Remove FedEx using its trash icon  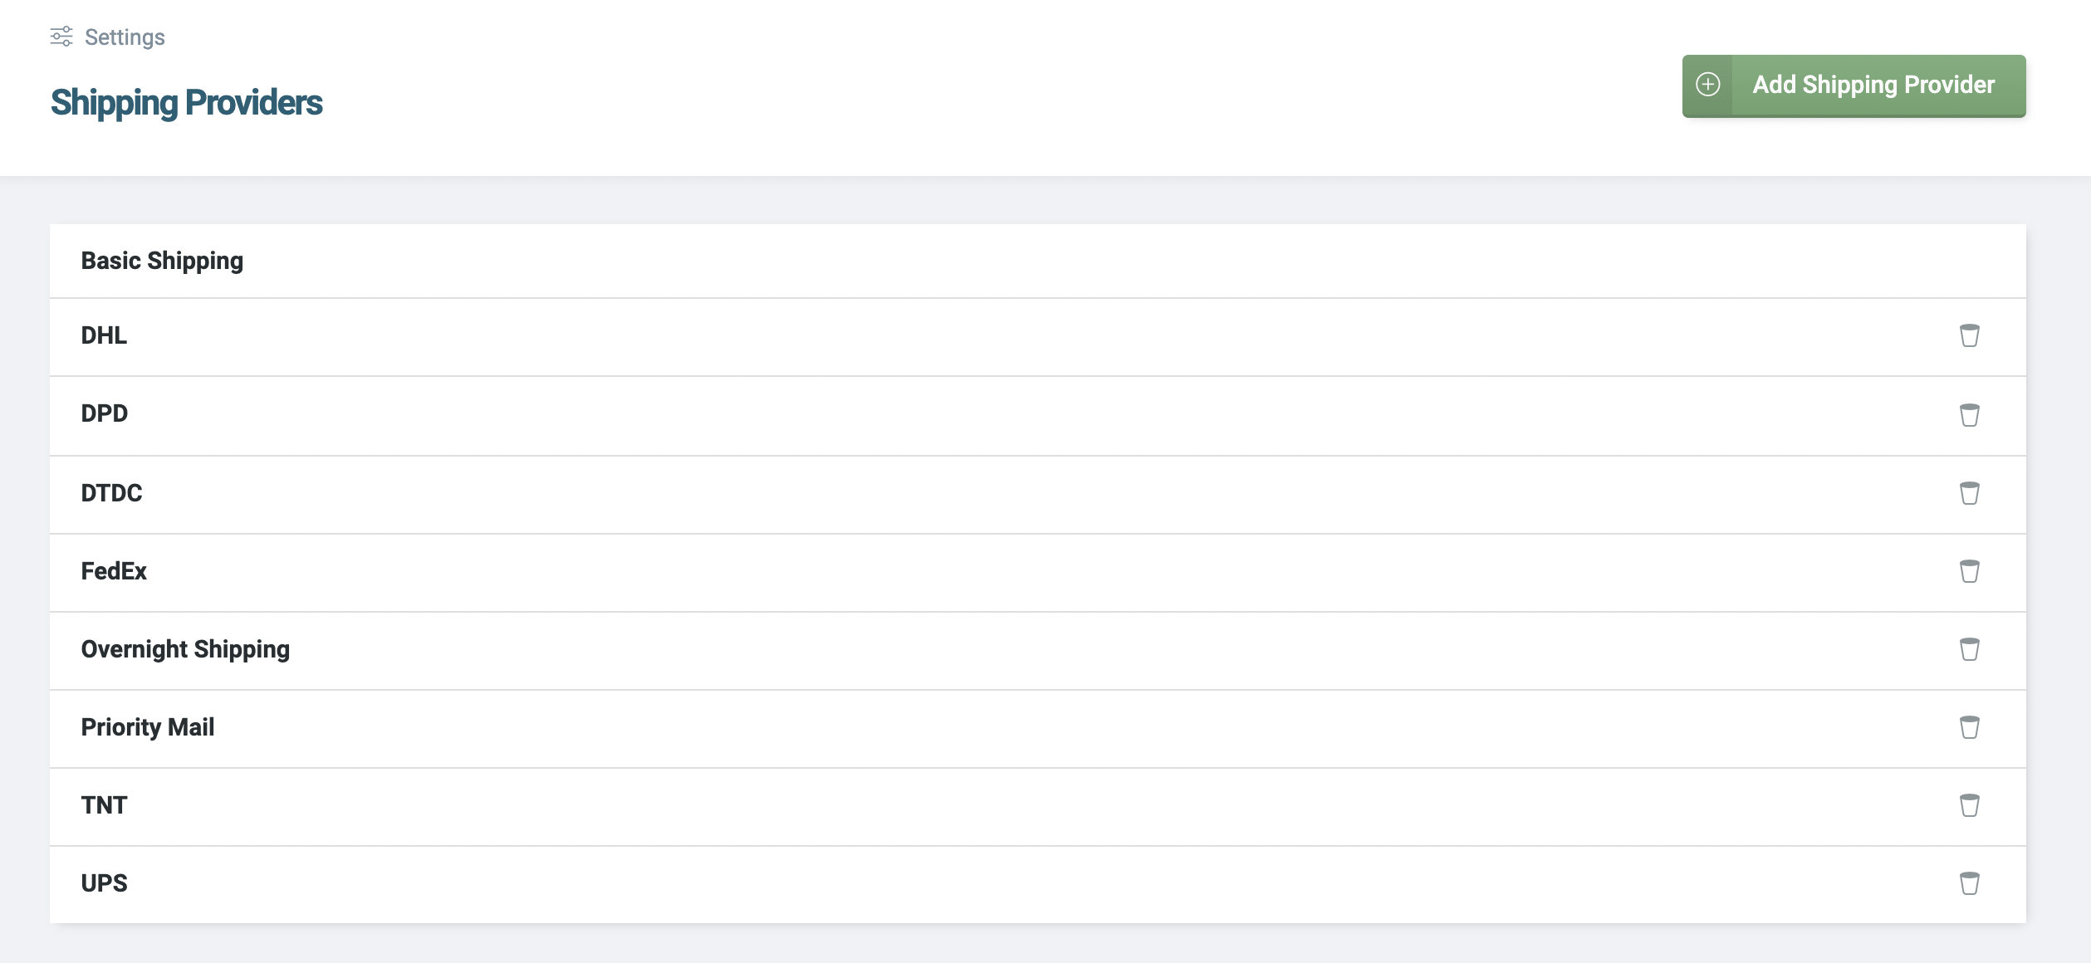coord(1969,571)
